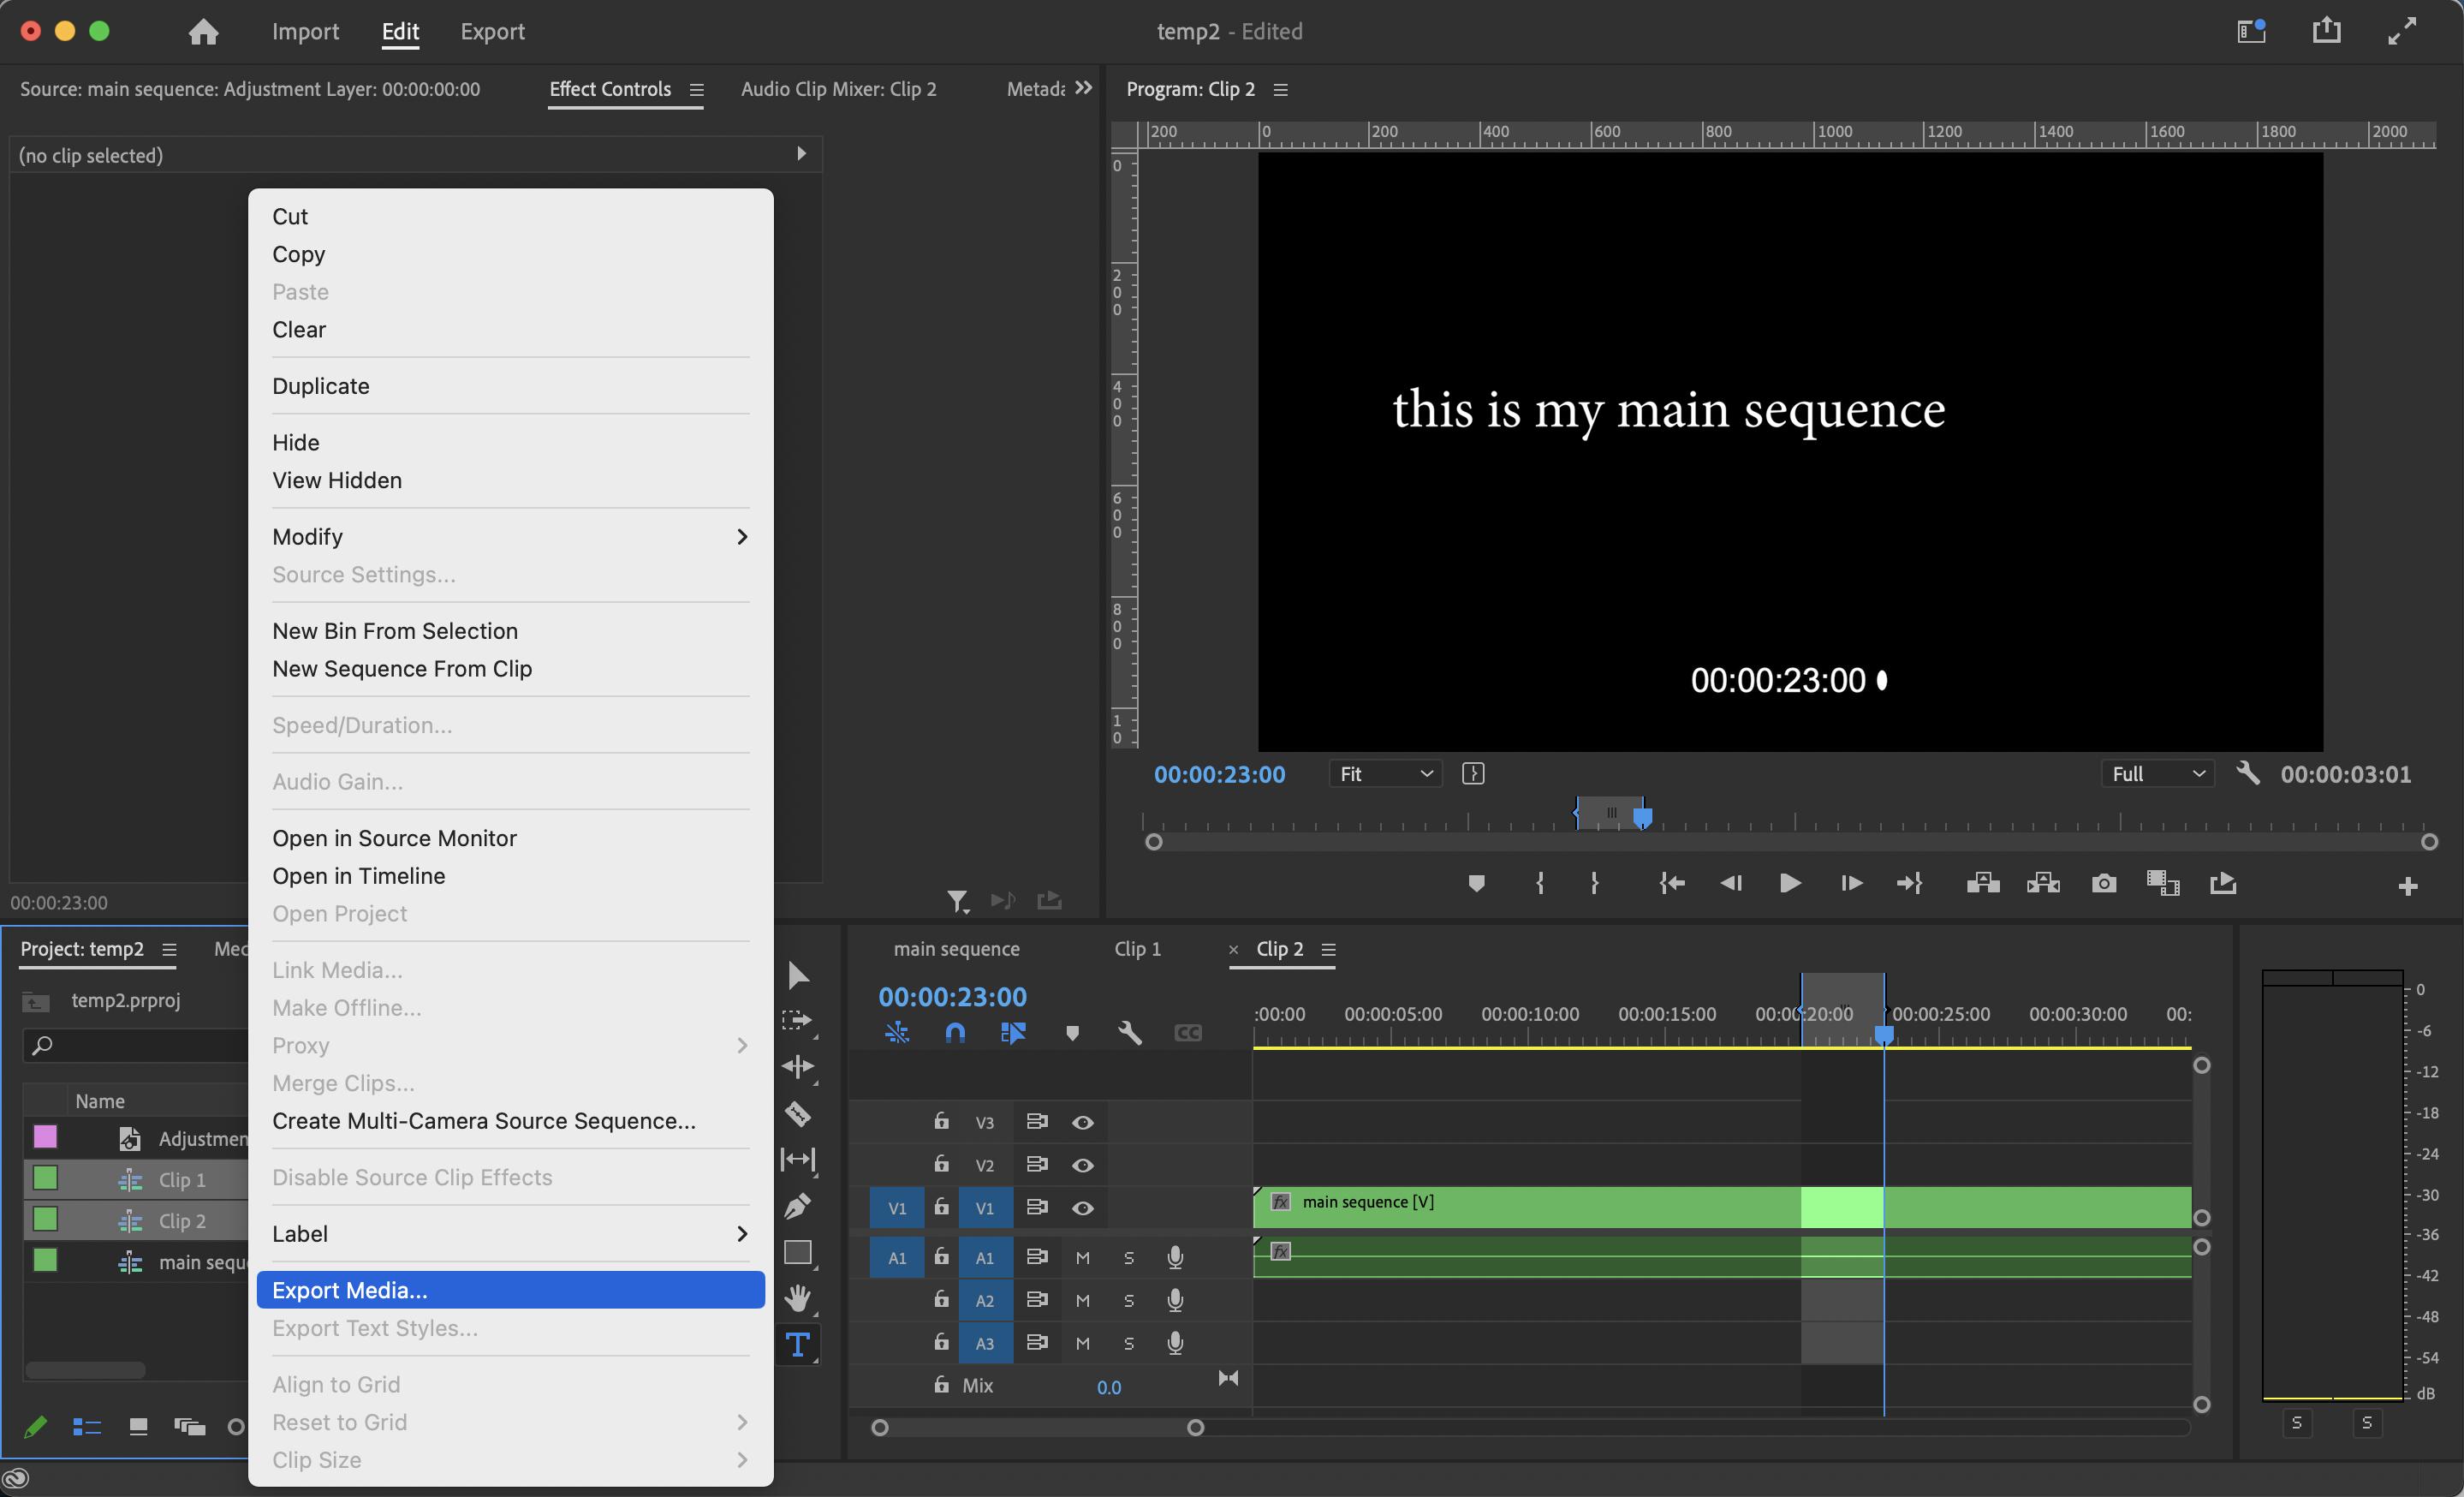The image size is (2464, 1497).
Task: Click the Comparison View icon
Action: click(x=2163, y=883)
